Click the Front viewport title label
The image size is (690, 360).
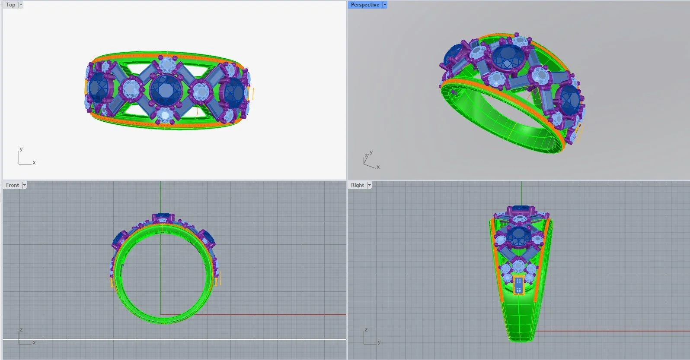[x=12, y=185]
